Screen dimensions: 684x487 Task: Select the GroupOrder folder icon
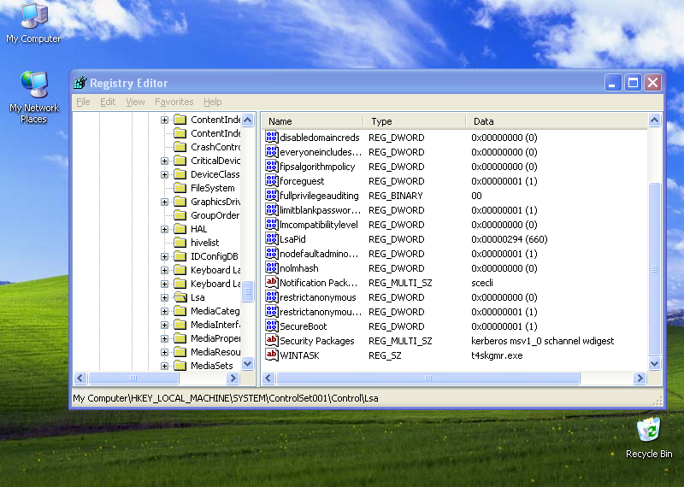(x=180, y=215)
